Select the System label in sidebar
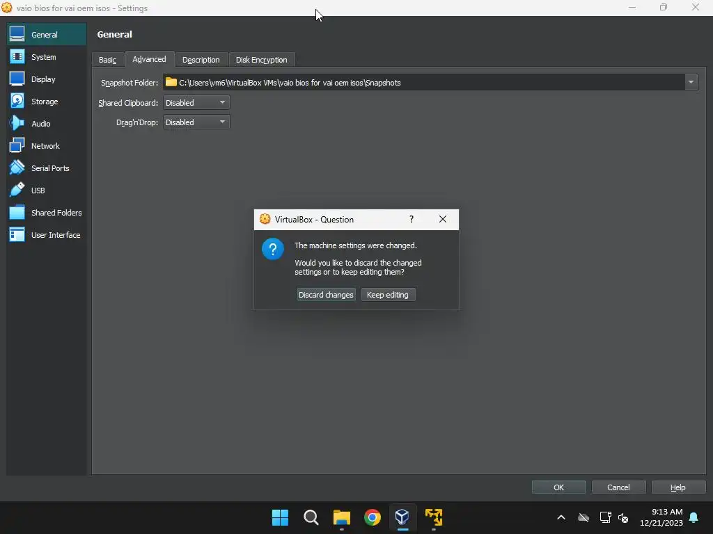 pyautogui.click(x=44, y=57)
